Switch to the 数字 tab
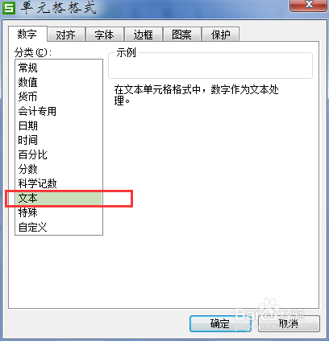Screen dimensions: 329x341 pos(27,34)
